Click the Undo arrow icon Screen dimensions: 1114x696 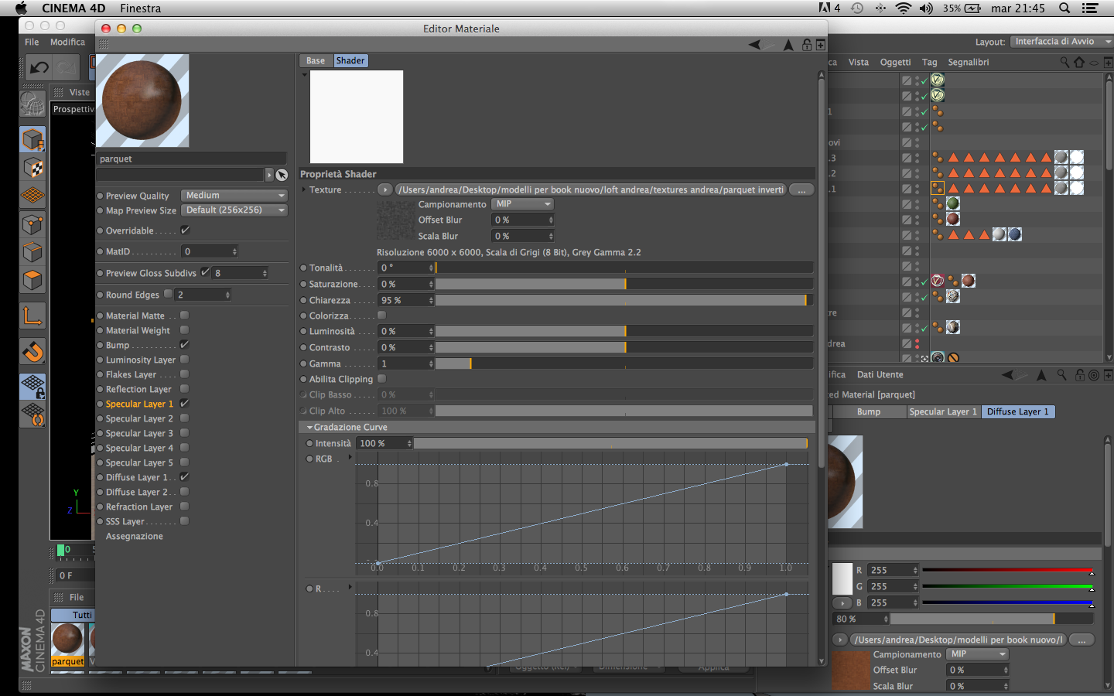tap(38, 68)
